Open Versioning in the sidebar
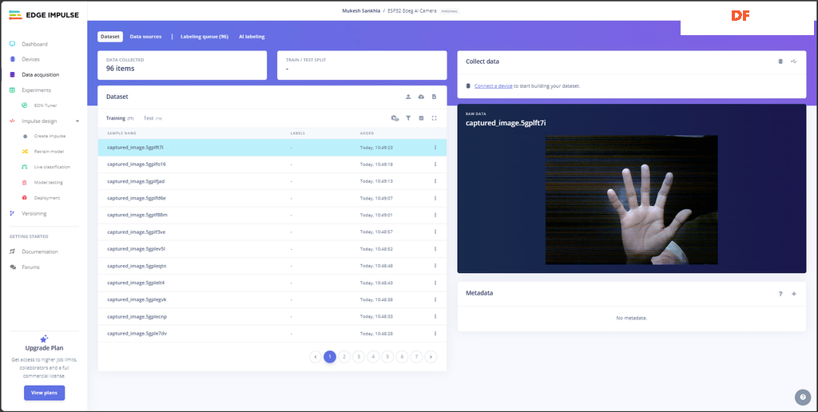Viewport: 818px width, 412px height. [34, 213]
